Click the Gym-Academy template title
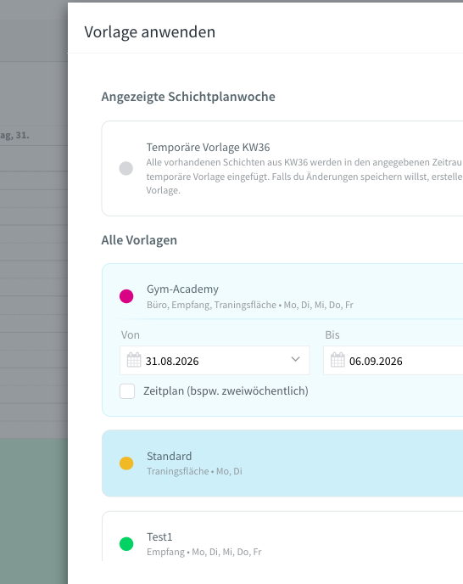Viewport: 463px width, 584px height. (183, 289)
